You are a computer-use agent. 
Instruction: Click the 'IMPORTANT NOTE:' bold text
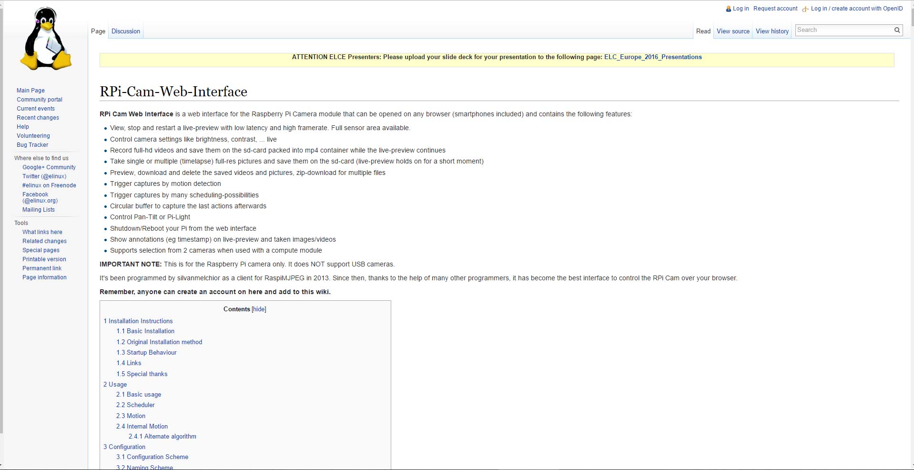(x=131, y=265)
